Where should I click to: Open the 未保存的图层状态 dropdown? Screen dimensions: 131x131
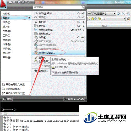(102, 14)
